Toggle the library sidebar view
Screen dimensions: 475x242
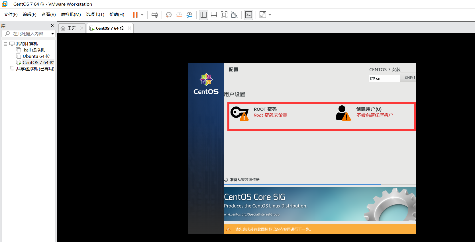tap(203, 15)
